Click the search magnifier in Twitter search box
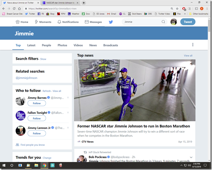212x170 pixels. (163, 22)
